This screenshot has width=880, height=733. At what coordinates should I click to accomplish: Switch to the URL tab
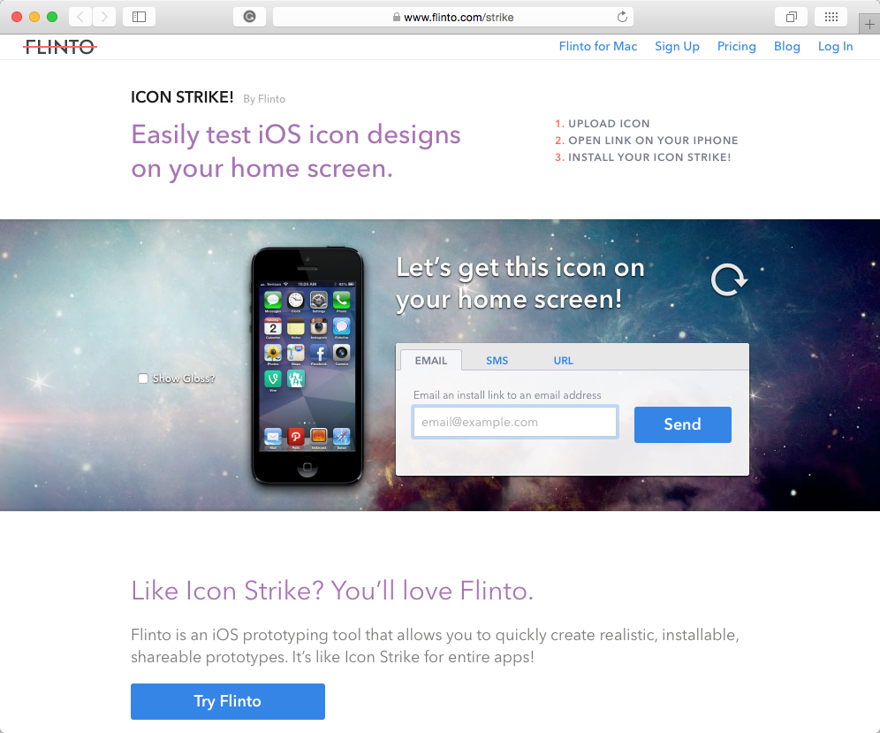pyautogui.click(x=564, y=361)
